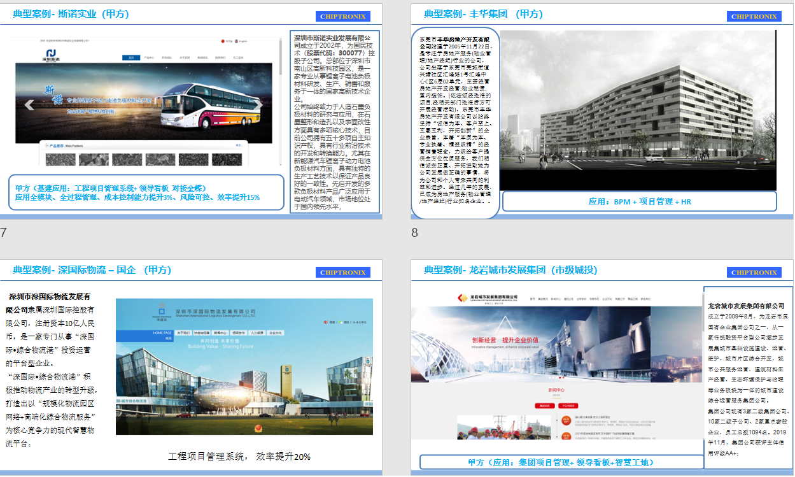The width and height of the screenshot is (795, 477).
Task: Click 关于我们 in the 深国际 website navigation
Action: point(183,332)
